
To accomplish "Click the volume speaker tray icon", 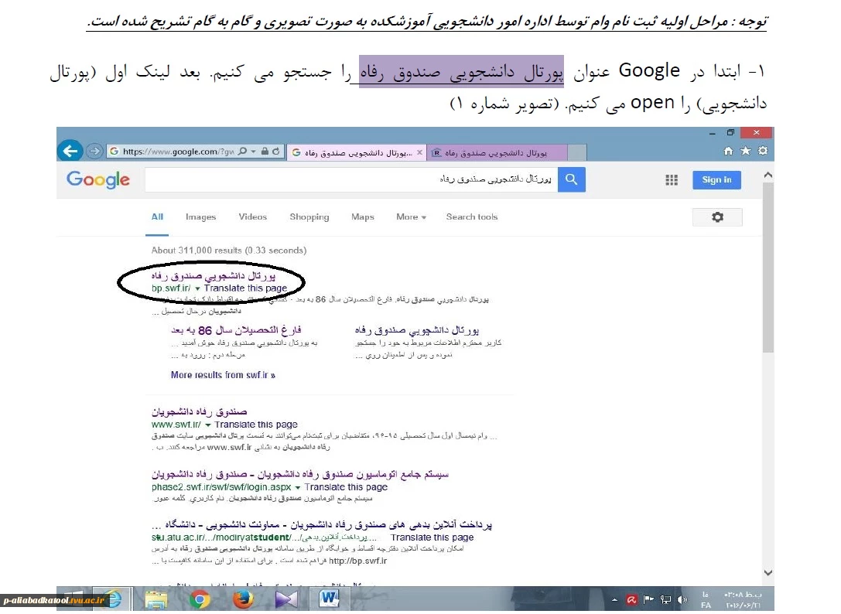I will 682,599.
